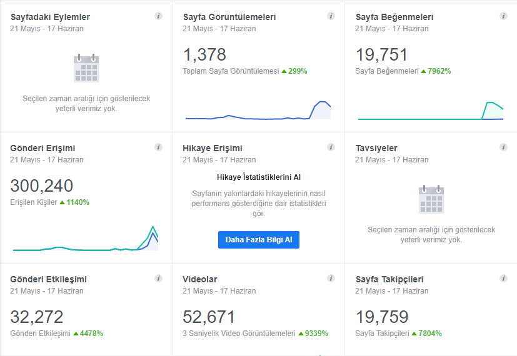Select the 52,671 video views value
The image size is (517, 356).
(209, 317)
